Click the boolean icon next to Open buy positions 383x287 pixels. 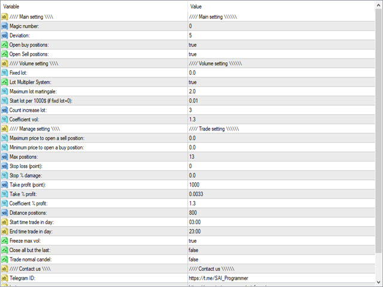tap(4, 45)
